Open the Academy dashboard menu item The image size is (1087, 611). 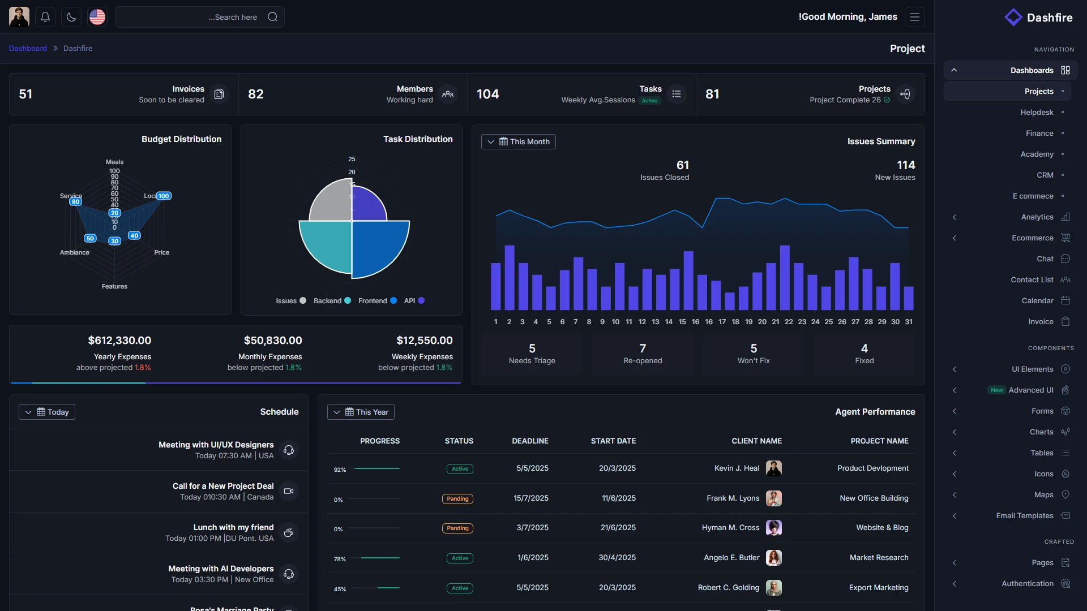pyautogui.click(x=1008, y=154)
